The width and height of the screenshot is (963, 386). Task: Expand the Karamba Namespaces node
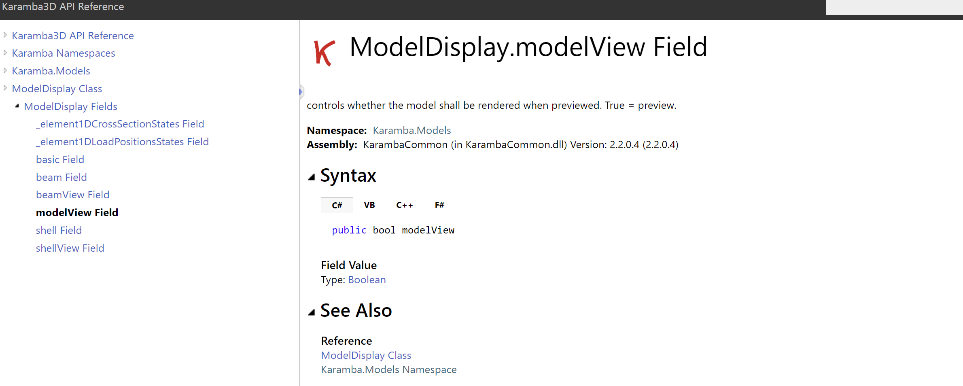pyautogui.click(x=5, y=52)
